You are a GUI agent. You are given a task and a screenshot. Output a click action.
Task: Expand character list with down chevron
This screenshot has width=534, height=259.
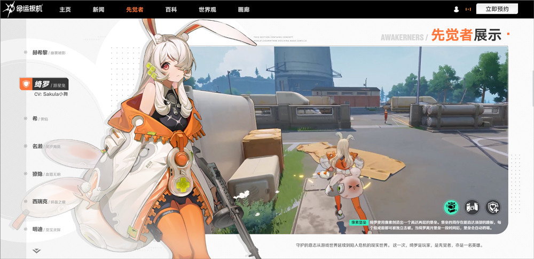point(36,251)
